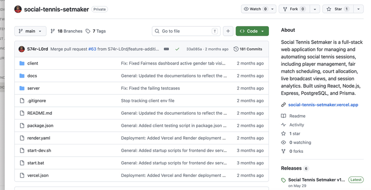371x190 pixels.
Task: Open the 7 Tags link
Action: tap(96, 31)
